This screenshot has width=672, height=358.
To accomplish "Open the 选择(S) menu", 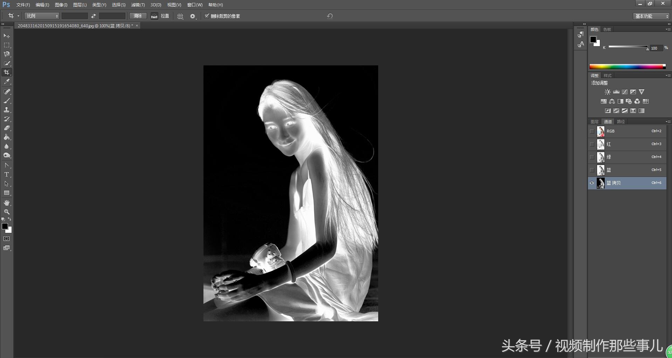I will pos(118,5).
